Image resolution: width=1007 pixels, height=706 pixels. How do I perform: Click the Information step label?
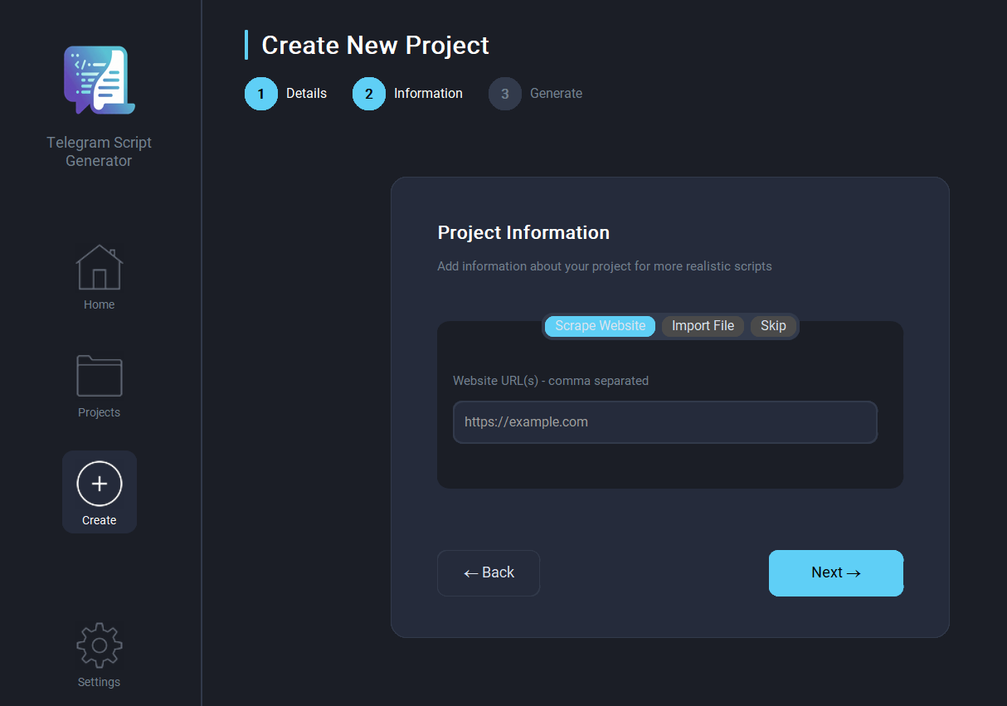[x=427, y=93]
